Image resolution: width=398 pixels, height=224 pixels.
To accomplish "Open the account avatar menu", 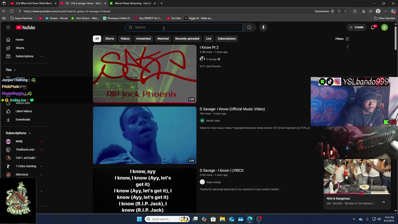I will [x=384, y=27].
